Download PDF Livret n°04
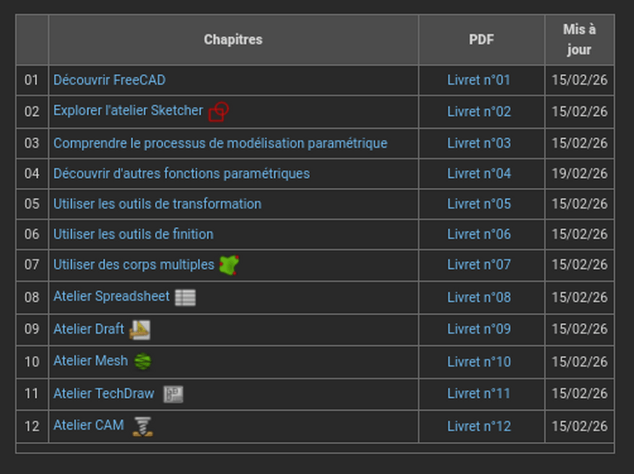This screenshot has width=634, height=474. pos(479,173)
